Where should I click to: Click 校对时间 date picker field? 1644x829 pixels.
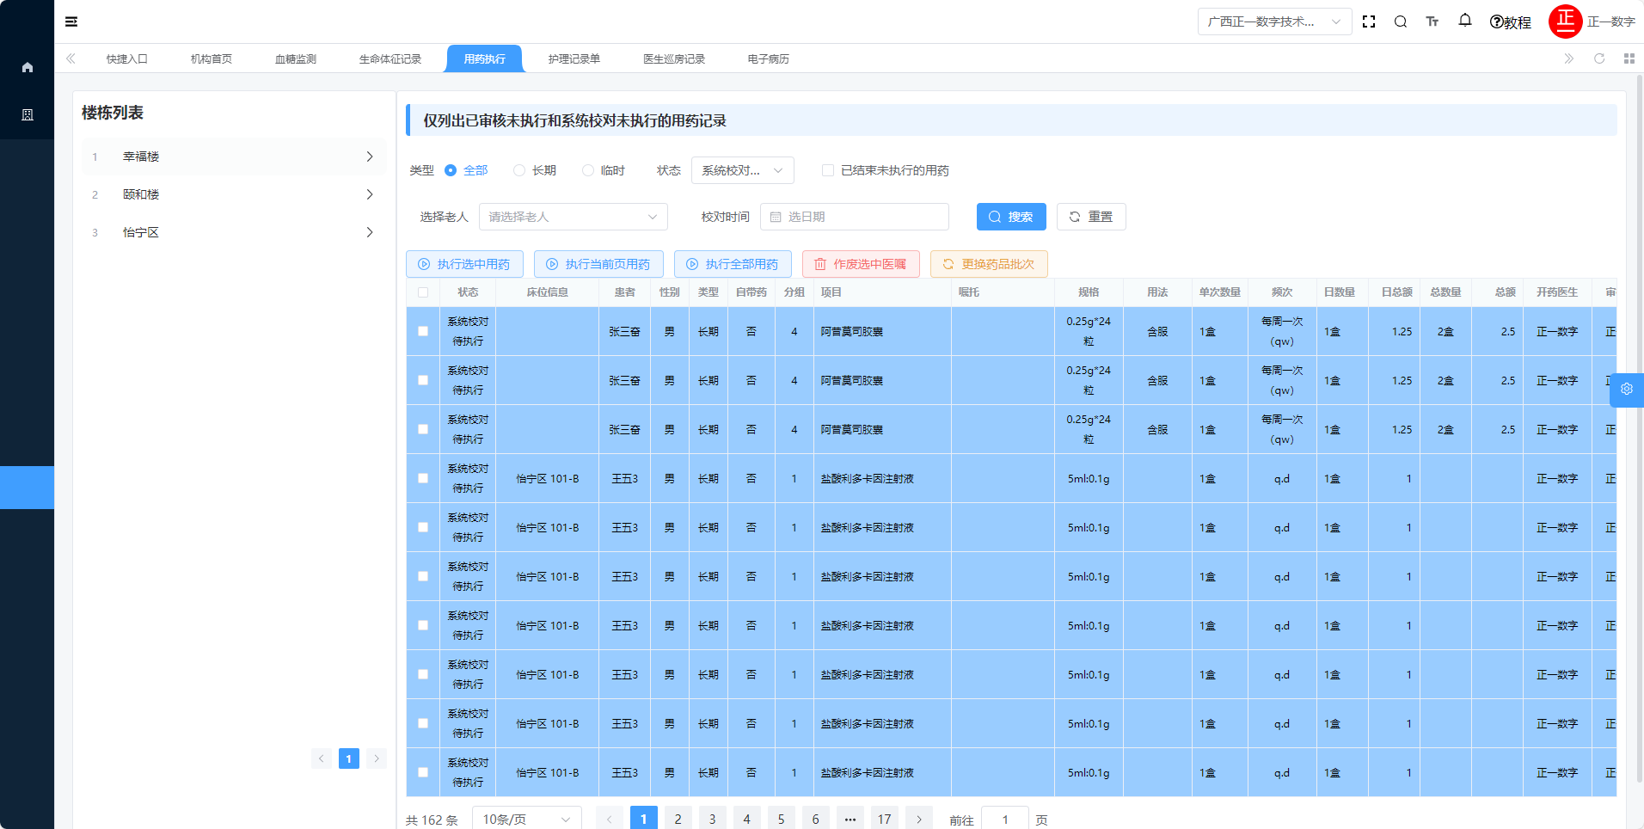(x=855, y=217)
